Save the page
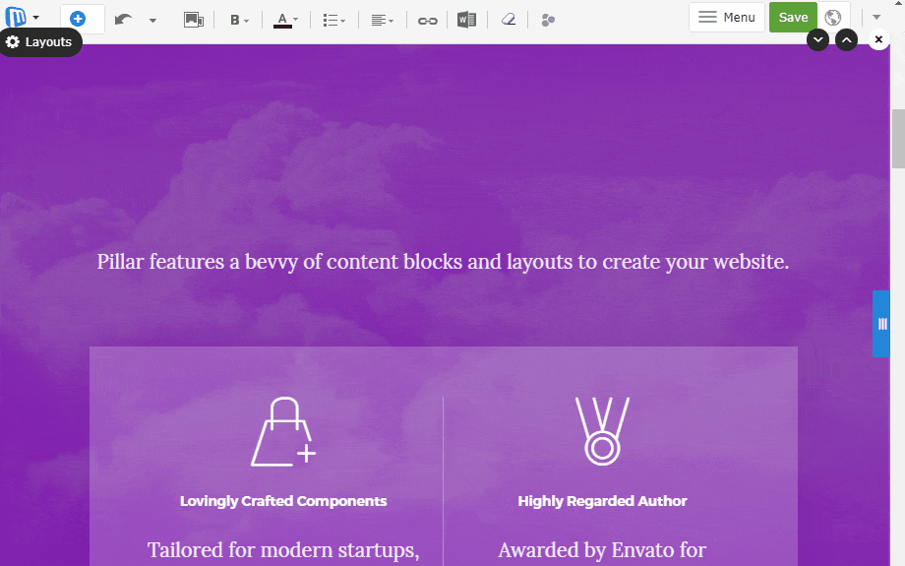Viewport: 905px width, 566px height. [793, 18]
